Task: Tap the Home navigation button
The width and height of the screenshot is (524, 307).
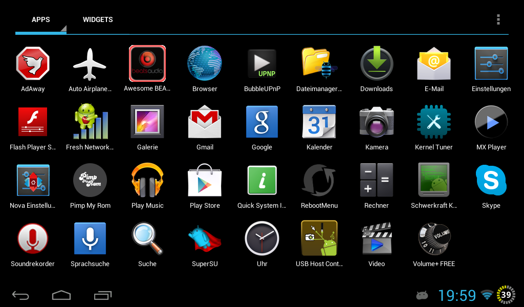Action: pyautogui.click(x=61, y=295)
